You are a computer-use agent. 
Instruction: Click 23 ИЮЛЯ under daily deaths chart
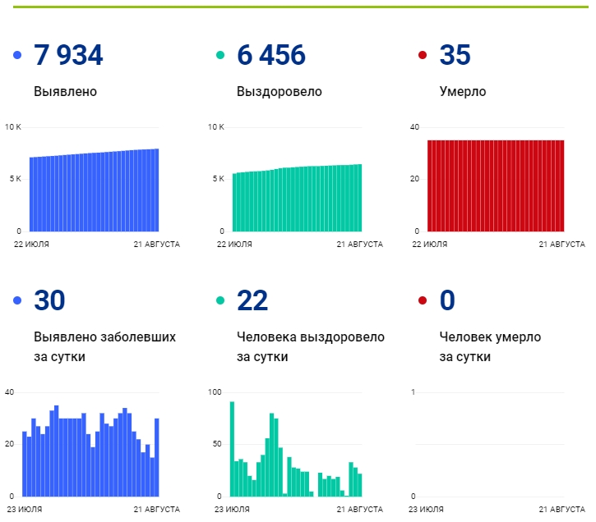tap(426, 510)
